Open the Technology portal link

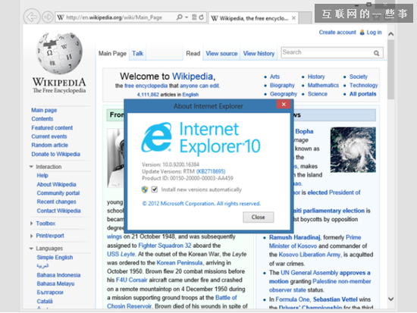coord(363,86)
